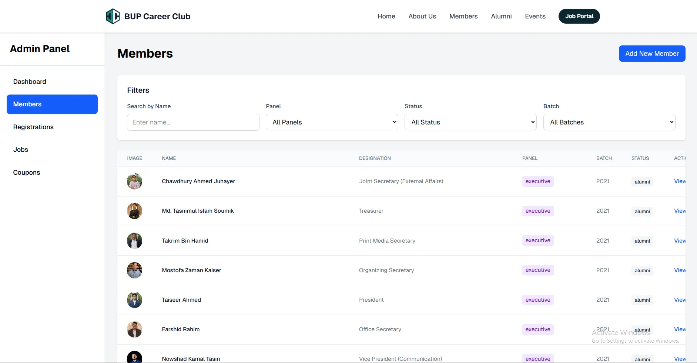Click the BUP Career Club logo icon

click(x=113, y=16)
